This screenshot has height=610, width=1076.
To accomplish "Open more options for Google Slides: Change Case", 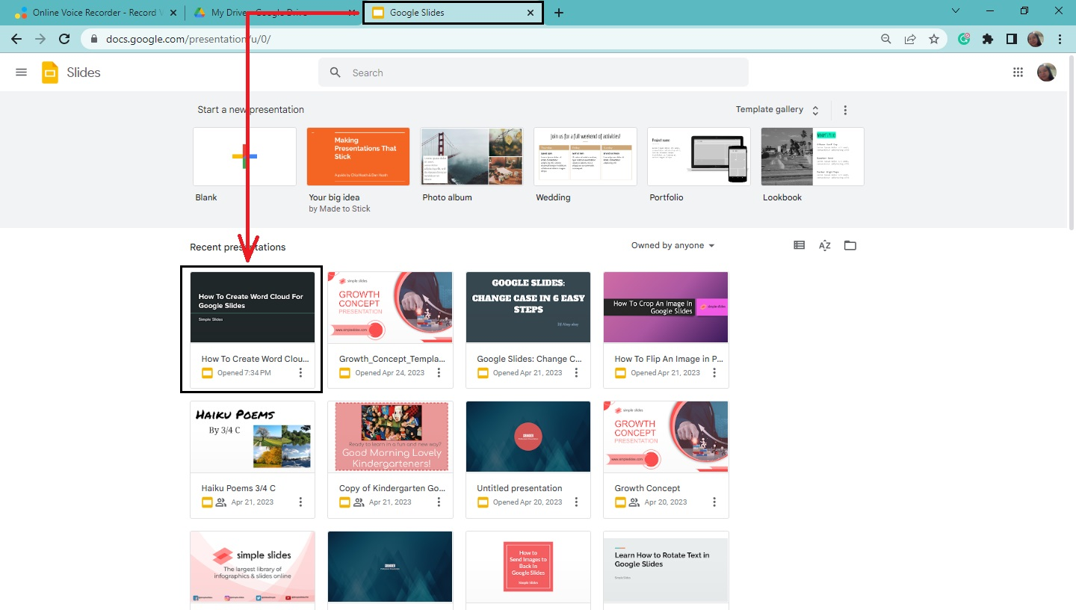I will tap(577, 372).
